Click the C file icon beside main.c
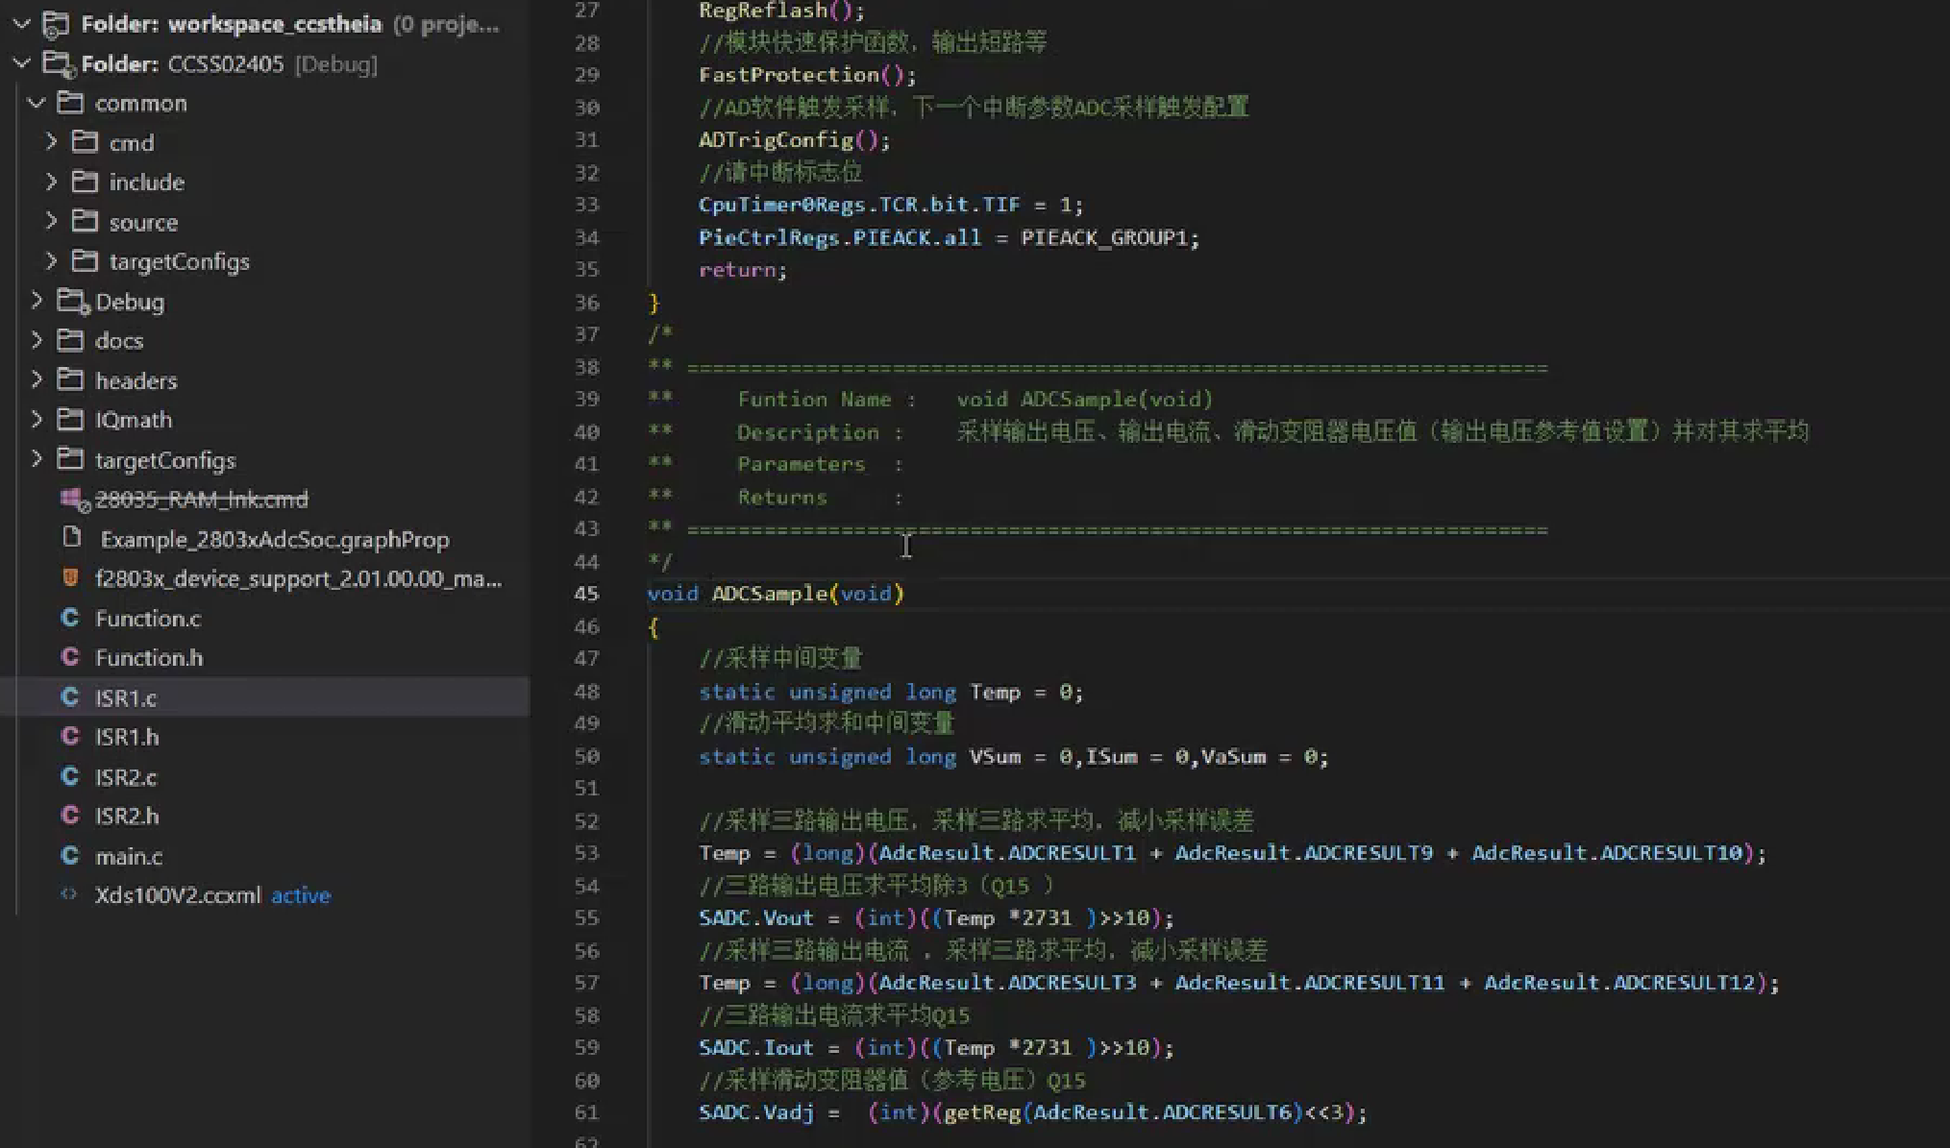Image resolution: width=1950 pixels, height=1148 pixels. (x=69, y=855)
